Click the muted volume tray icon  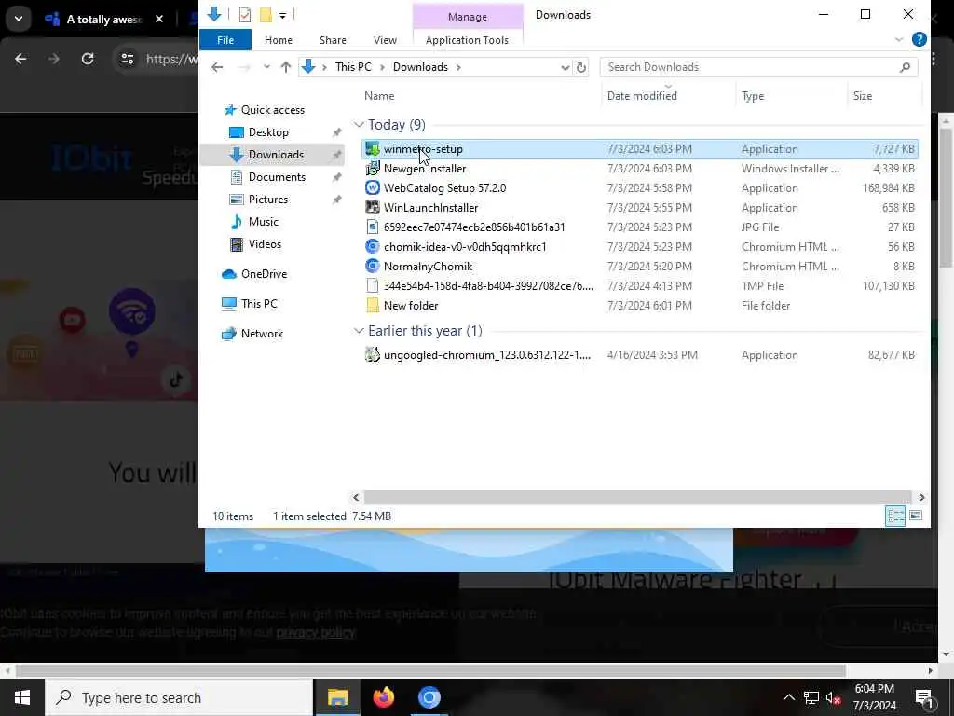click(833, 697)
